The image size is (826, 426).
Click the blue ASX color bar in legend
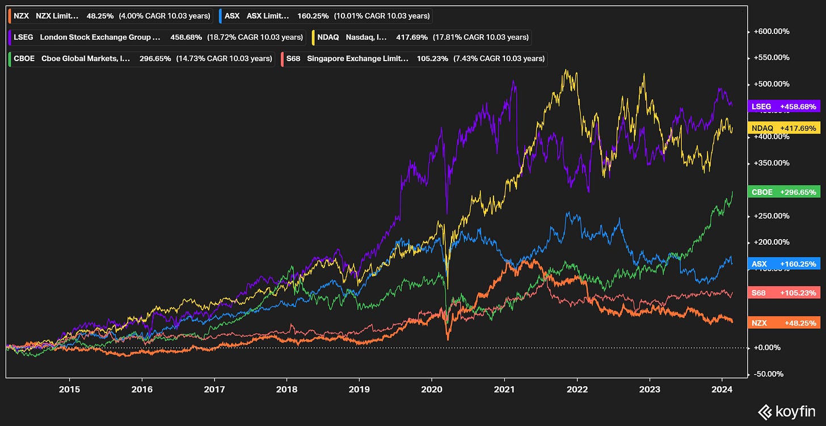tap(221, 16)
